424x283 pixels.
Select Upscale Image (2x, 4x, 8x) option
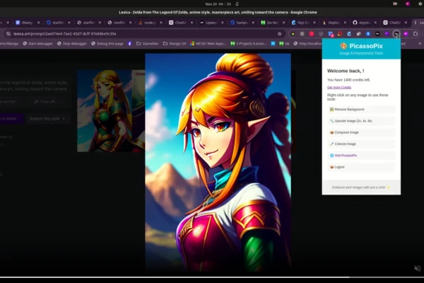[x=361, y=121]
